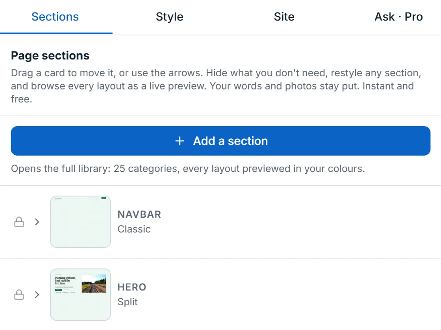Open the Ask · Pro tab
The image size is (441, 330).
coord(398,17)
